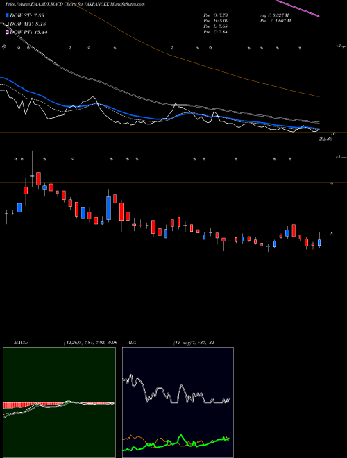Click the 22.35 value under the EMA chart
This screenshot has width=347, height=458.
(x=325, y=139)
